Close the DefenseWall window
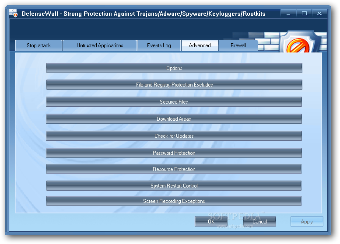340x244 pixels. click(x=319, y=14)
